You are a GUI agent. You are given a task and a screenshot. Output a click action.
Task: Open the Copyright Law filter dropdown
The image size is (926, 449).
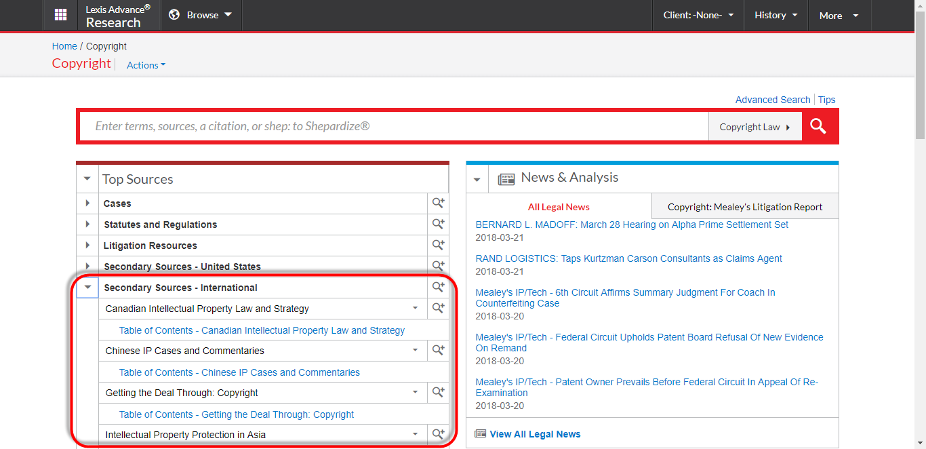(755, 127)
